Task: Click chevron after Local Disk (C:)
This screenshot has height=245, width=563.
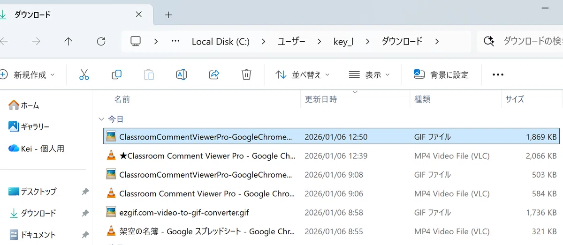Action: pos(263,41)
